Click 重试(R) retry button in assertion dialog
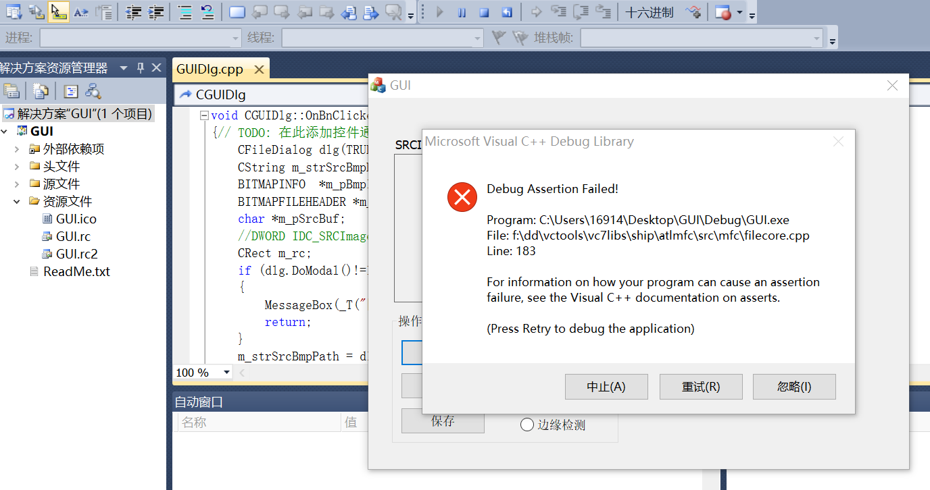This screenshot has height=490, width=930. (701, 387)
